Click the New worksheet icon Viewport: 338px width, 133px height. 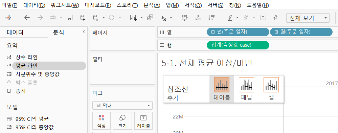pyautogui.click(x=133, y=18)
